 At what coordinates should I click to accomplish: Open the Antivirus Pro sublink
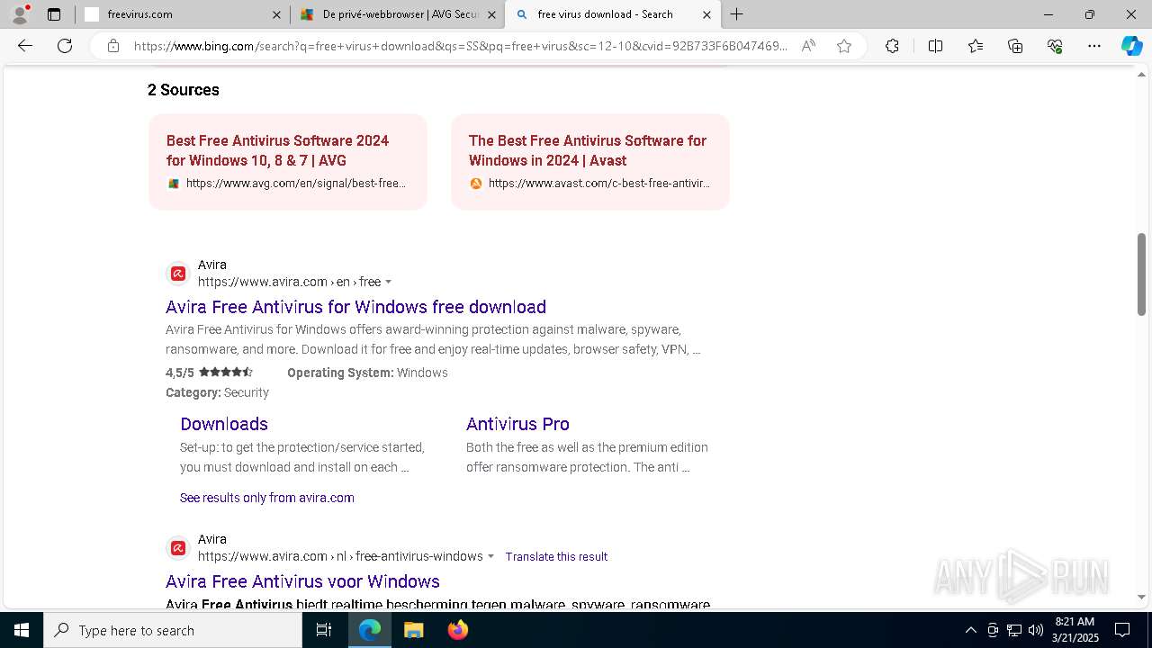tap(517, 424)
